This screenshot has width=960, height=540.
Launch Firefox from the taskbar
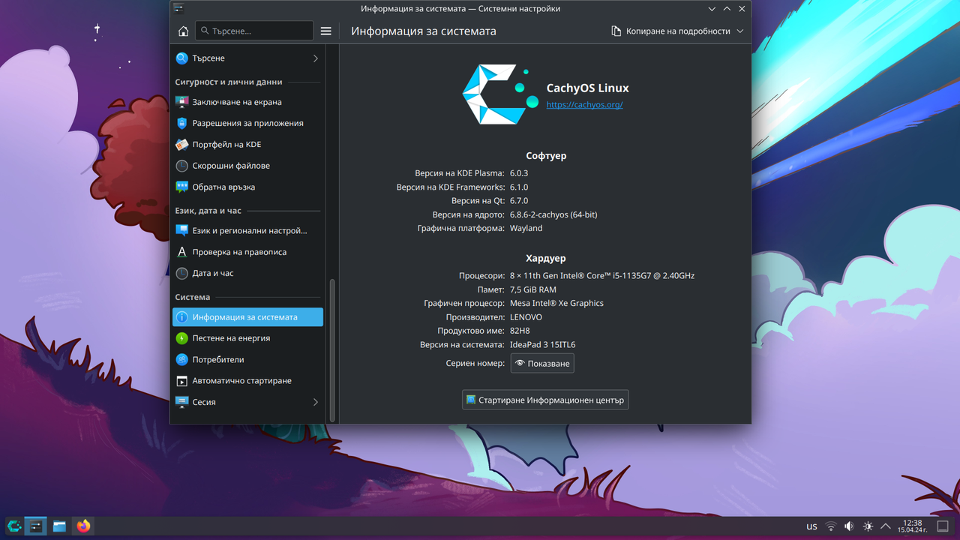83,526
